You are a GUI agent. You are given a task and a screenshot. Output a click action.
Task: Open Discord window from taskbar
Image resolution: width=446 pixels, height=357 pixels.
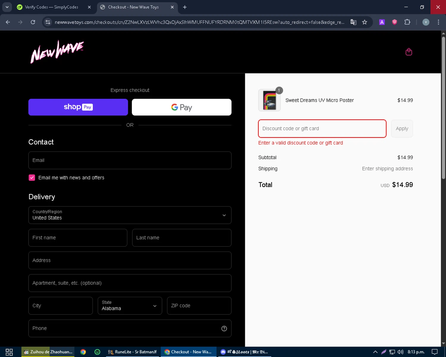click(x=244, y=352)
